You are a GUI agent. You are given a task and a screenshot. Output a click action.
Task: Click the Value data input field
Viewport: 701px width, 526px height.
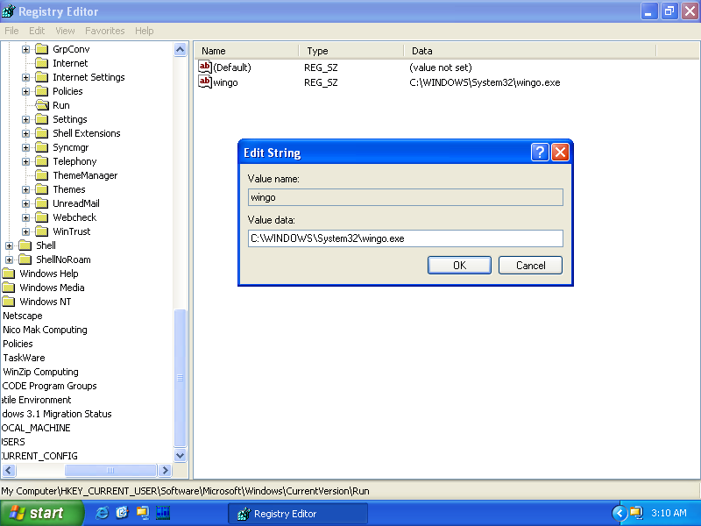click(406, 238)
